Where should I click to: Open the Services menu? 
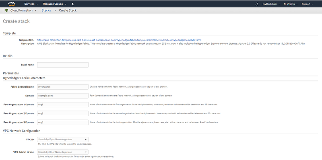(x=31, y=4)
